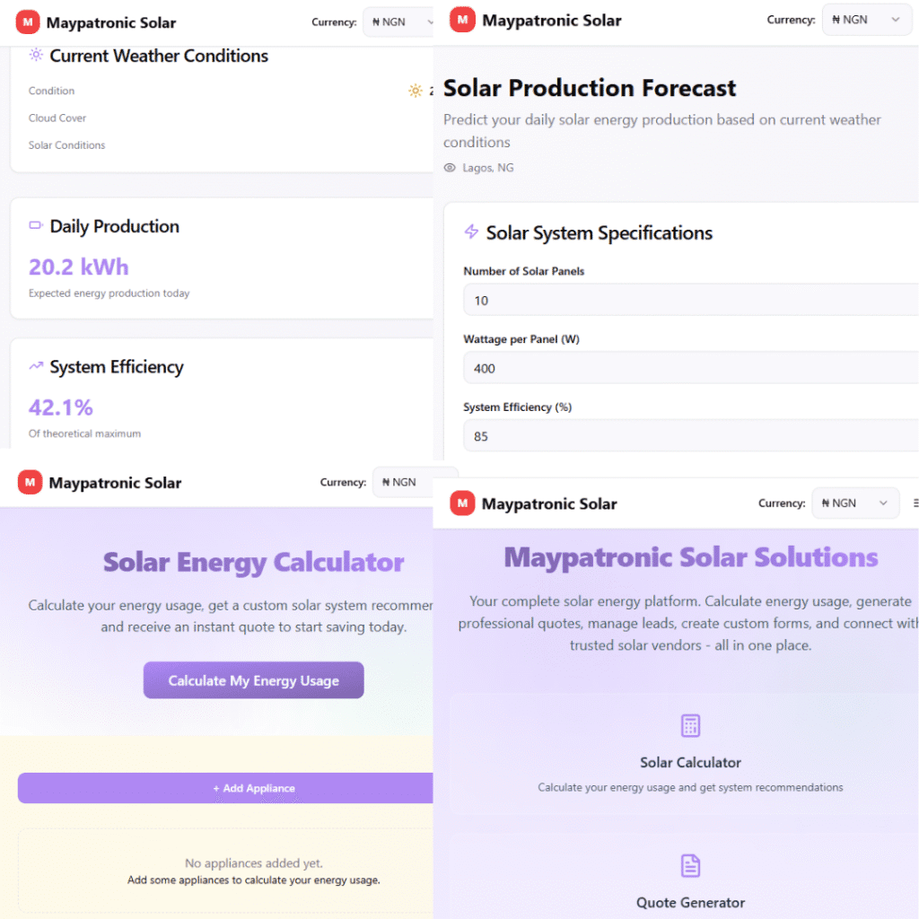Open the hamburger menu on Solar Solutions page
This screenshot has width=919, height=919.
coord(915,503)
